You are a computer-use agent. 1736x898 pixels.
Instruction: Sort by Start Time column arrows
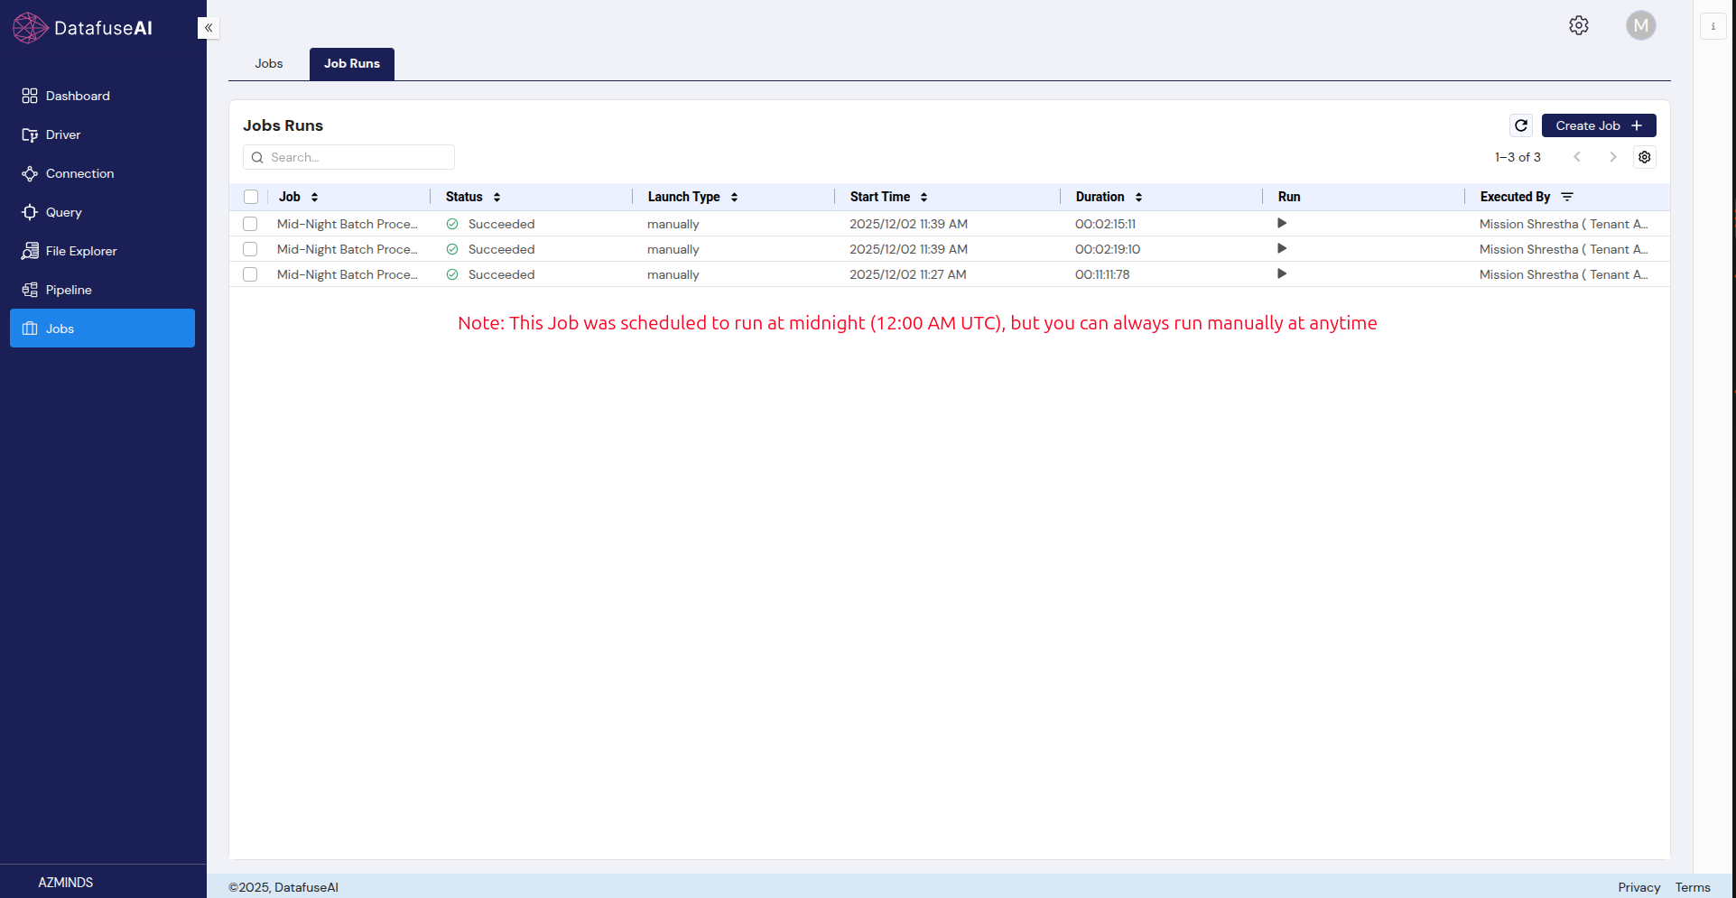pyautogui.click(x=924, y=197)
